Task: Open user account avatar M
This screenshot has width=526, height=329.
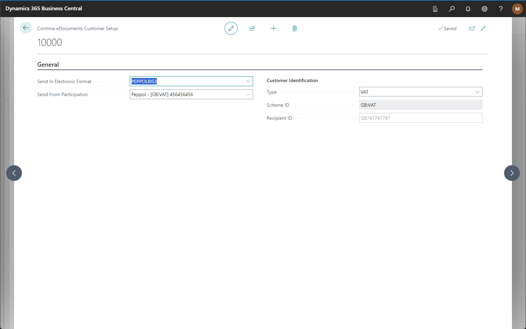Action: pyautogui.click(x=517, y=9)
